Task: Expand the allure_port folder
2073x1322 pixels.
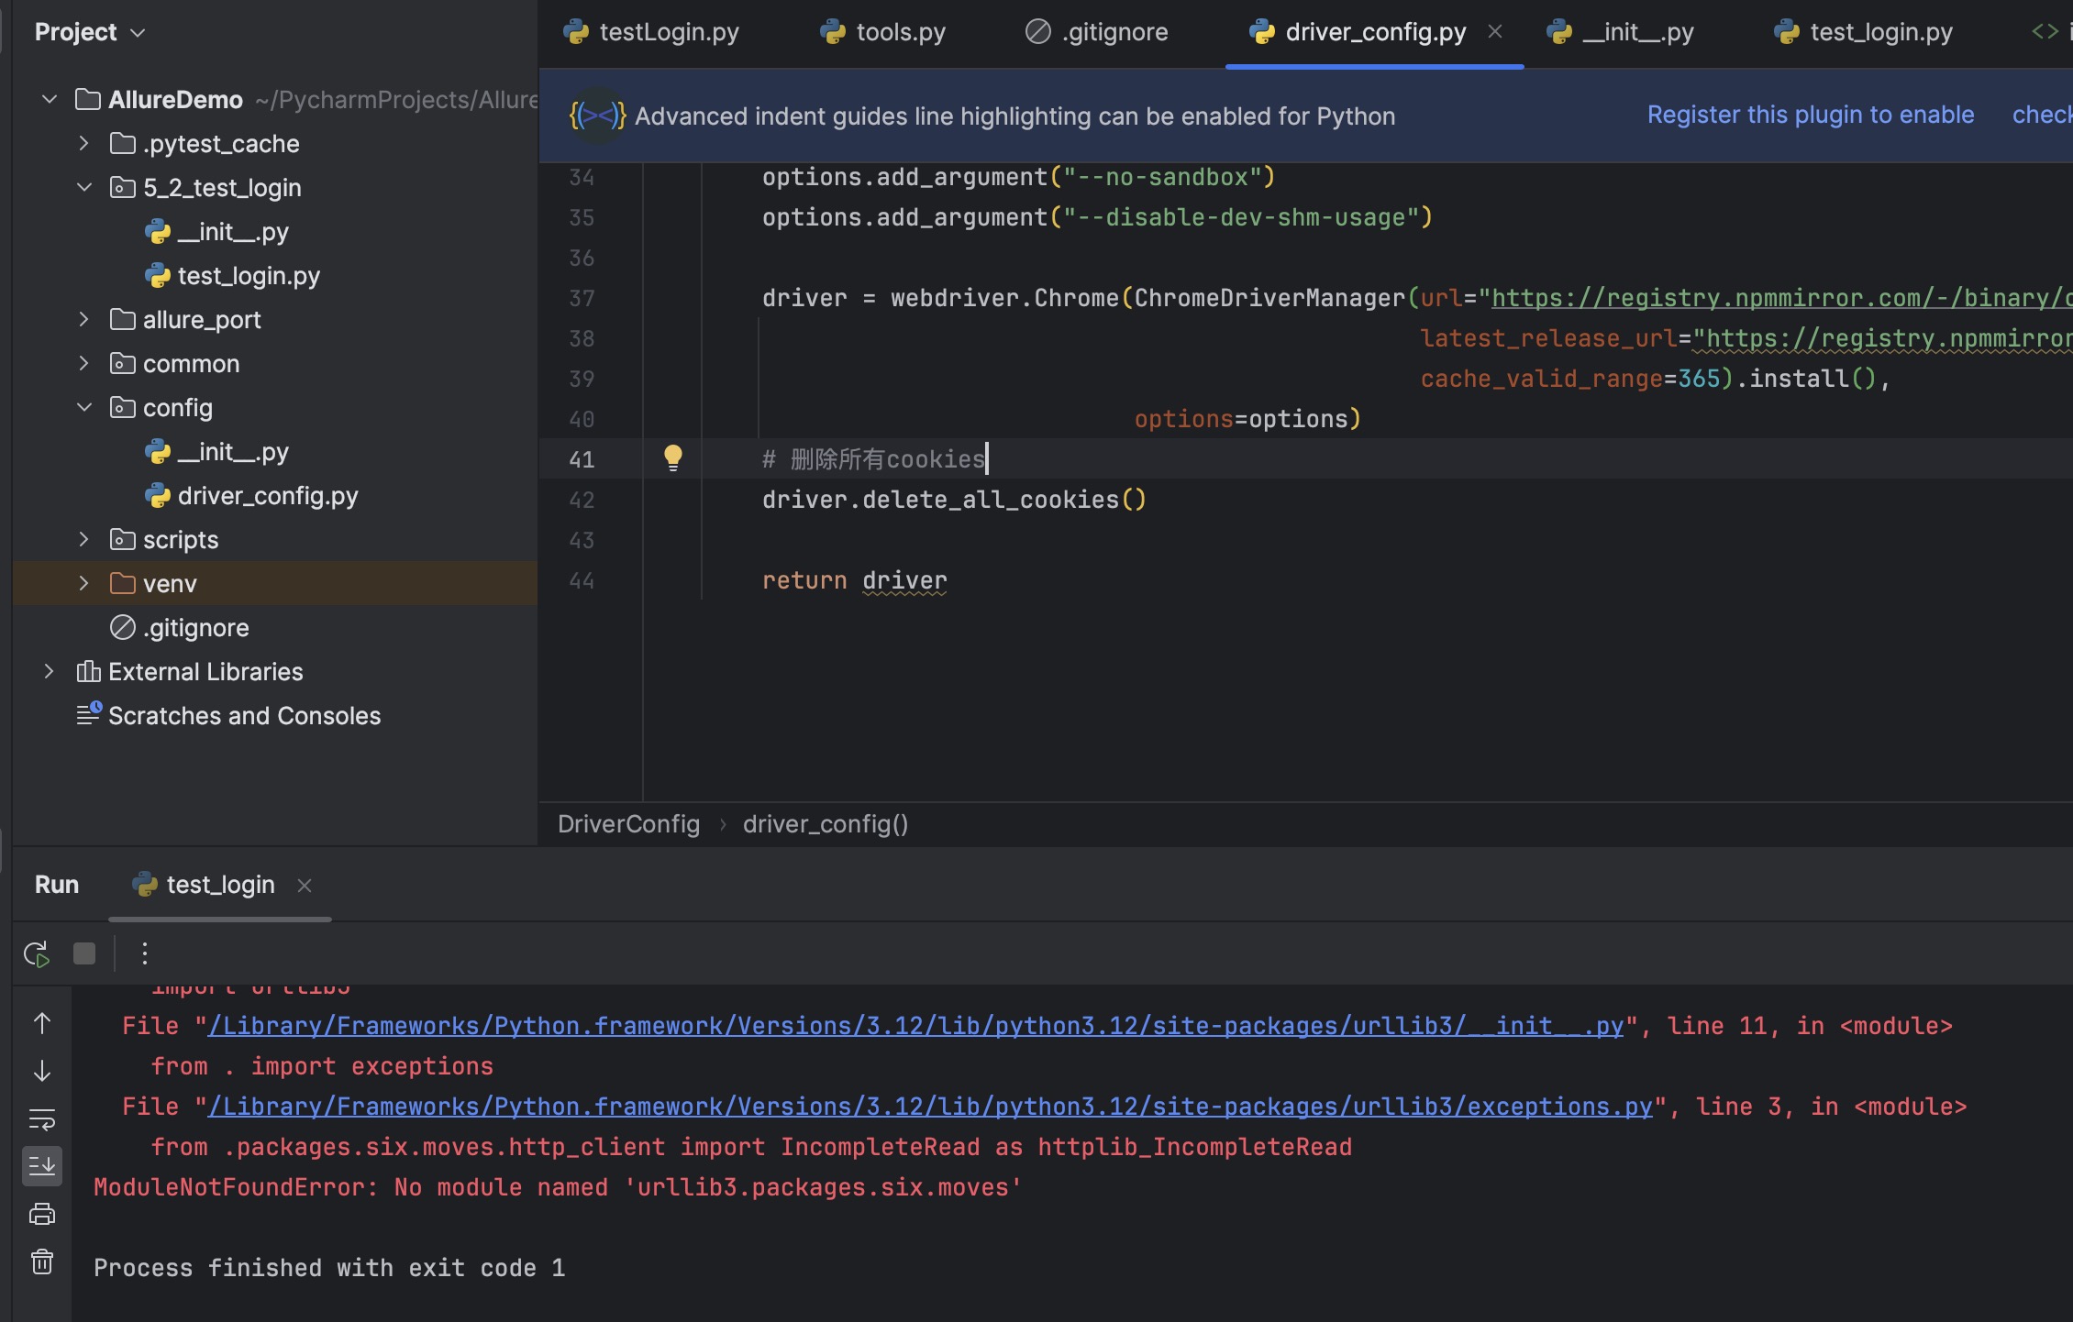Action: point(83,320)
